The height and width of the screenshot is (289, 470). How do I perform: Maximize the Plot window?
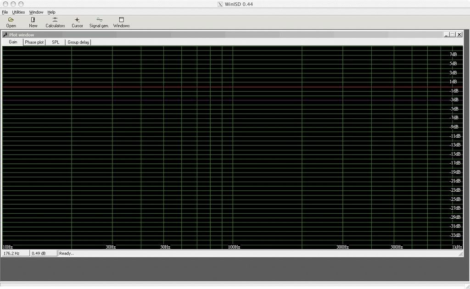453,34
